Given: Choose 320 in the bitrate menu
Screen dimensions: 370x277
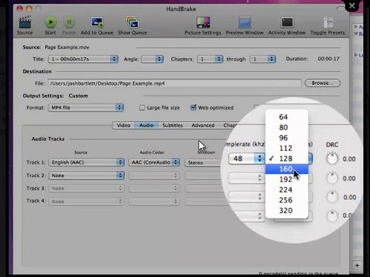Looking at the screenshot, I should [287, 210].
